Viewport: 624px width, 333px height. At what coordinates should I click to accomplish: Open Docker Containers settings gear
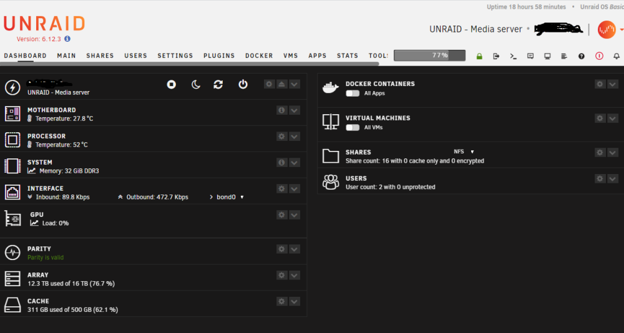tap(600, 84)
